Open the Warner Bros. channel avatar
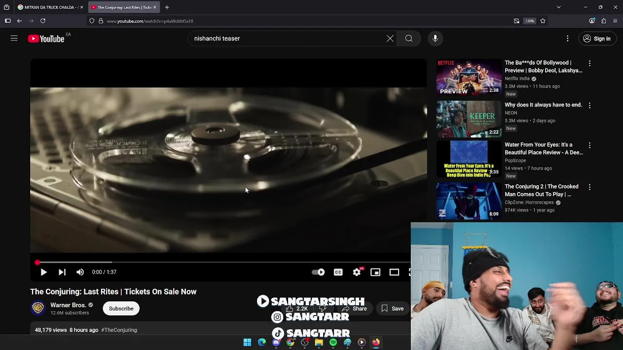Screen dimensions: 623x350 pos(38,308)
